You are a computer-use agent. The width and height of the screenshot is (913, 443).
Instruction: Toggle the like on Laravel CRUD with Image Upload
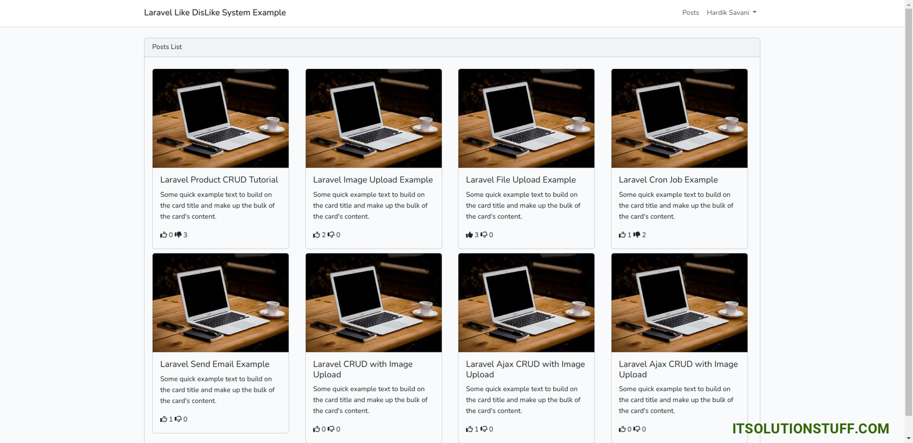317,429
